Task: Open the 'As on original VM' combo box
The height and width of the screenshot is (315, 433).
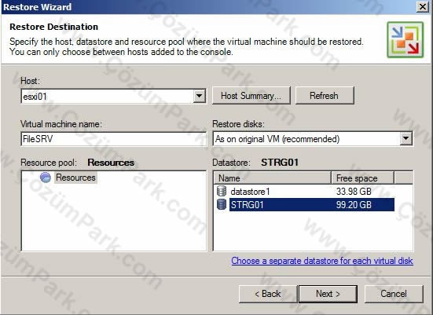Action: tap(313, 138)
